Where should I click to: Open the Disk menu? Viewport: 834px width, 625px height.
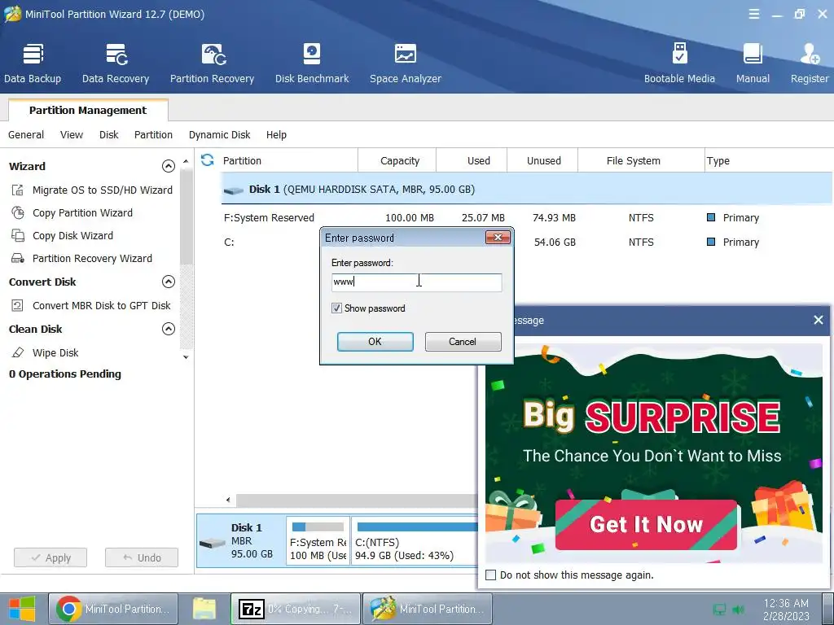[x=108, y=134]
